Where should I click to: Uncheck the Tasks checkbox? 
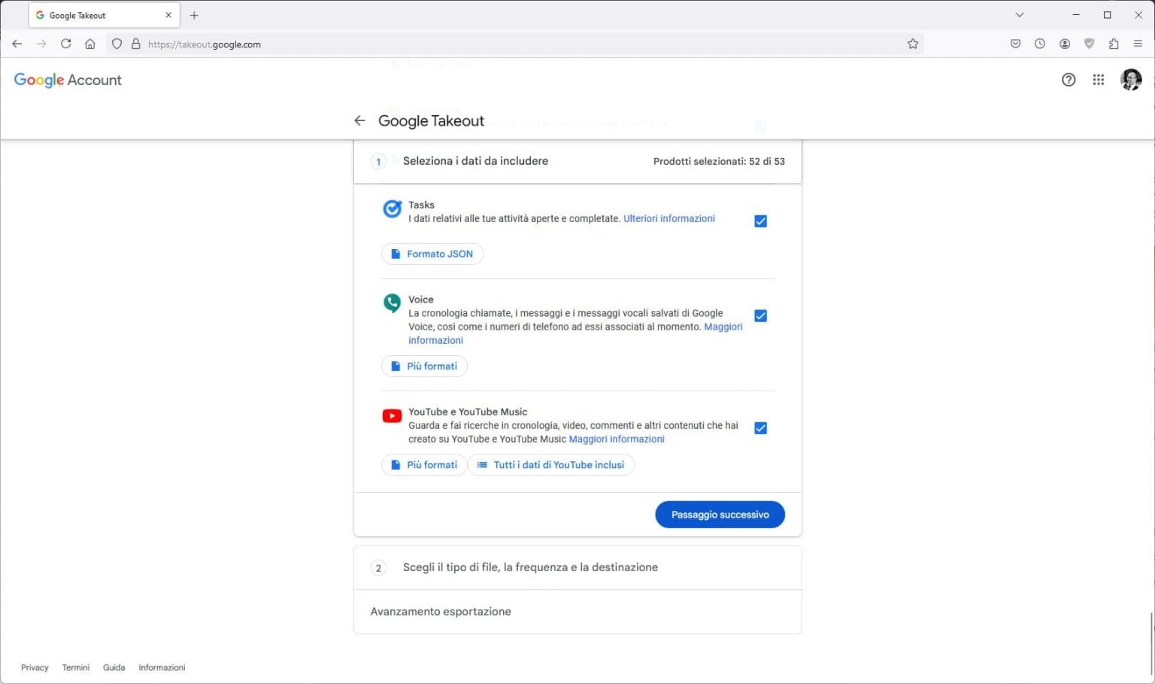(760, 221)
